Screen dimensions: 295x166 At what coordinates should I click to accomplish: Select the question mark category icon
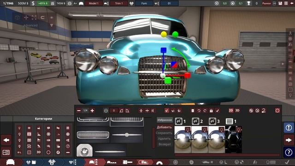[x=68, y=146]
